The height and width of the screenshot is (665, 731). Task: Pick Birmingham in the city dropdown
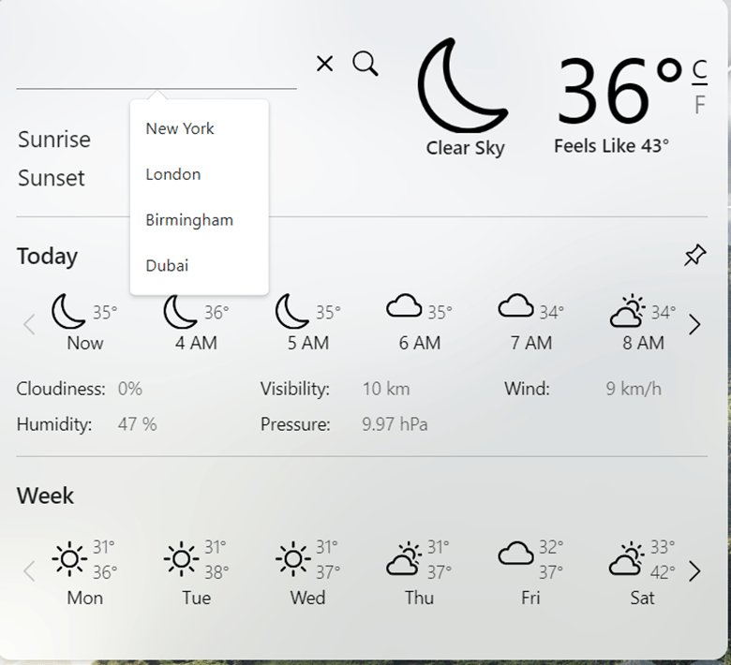189,220
